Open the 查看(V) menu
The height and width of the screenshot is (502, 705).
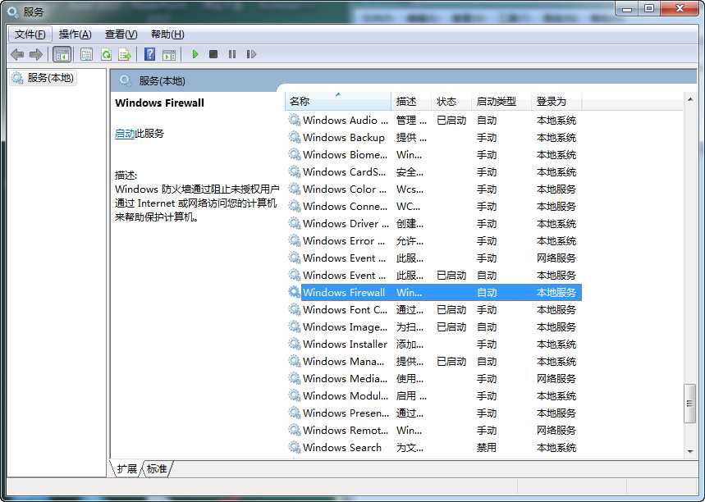click(121, 34)
